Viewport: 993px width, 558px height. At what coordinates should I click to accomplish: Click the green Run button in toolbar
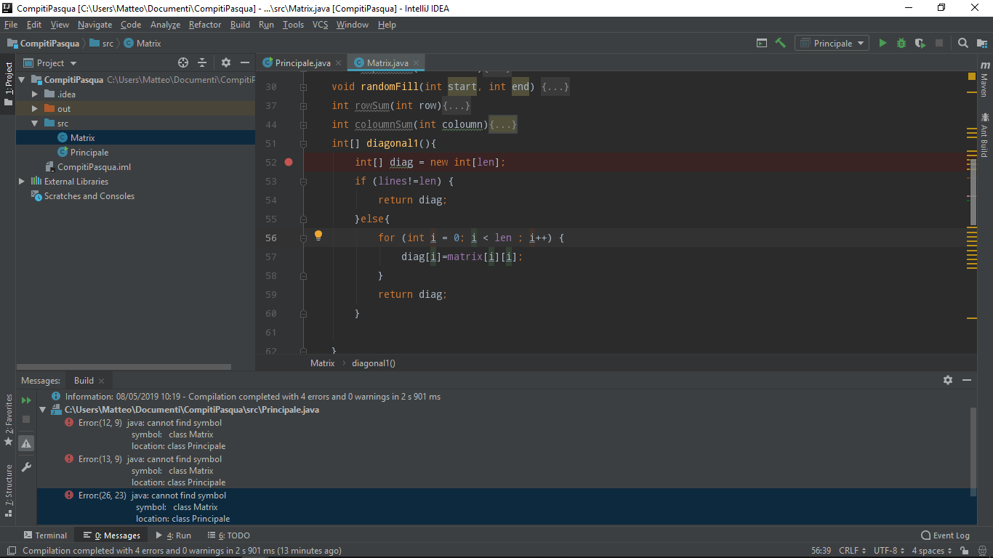[x=883, y=44]
